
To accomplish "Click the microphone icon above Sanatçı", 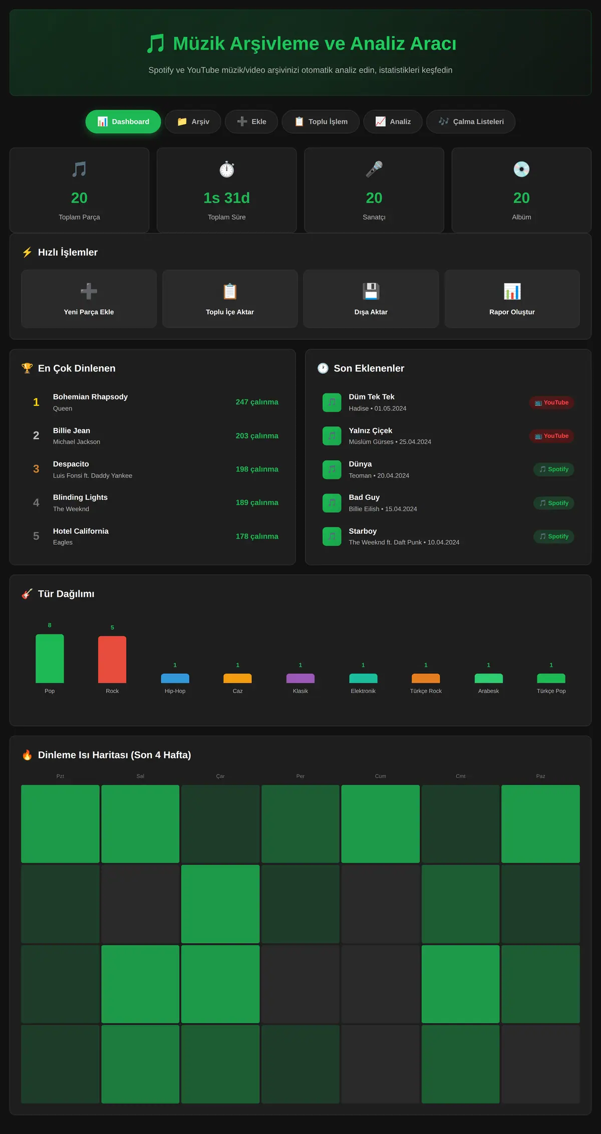I will tap(374, 169).
